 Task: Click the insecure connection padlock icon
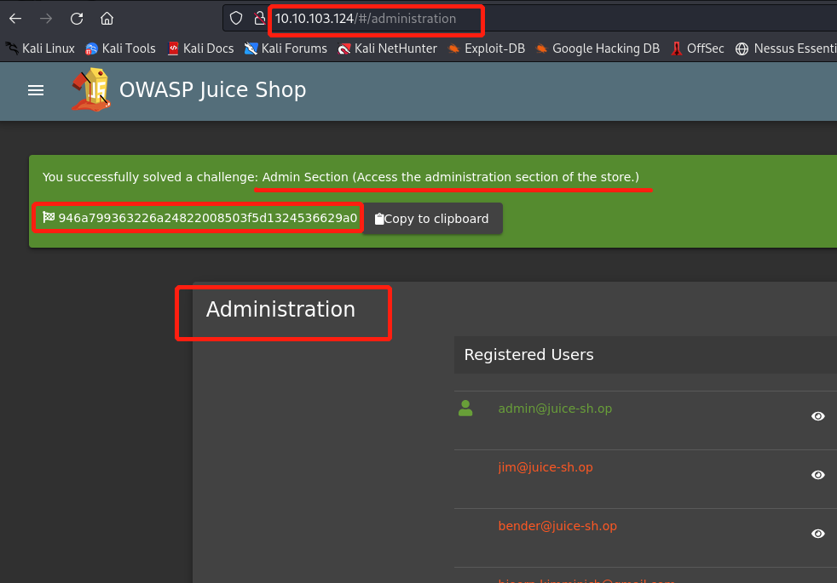(260, 18)
